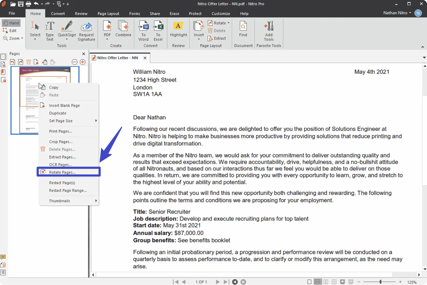Enable two-page view mode
The height and width of the screenshot is (285, 427).
(x=326, y=282)
